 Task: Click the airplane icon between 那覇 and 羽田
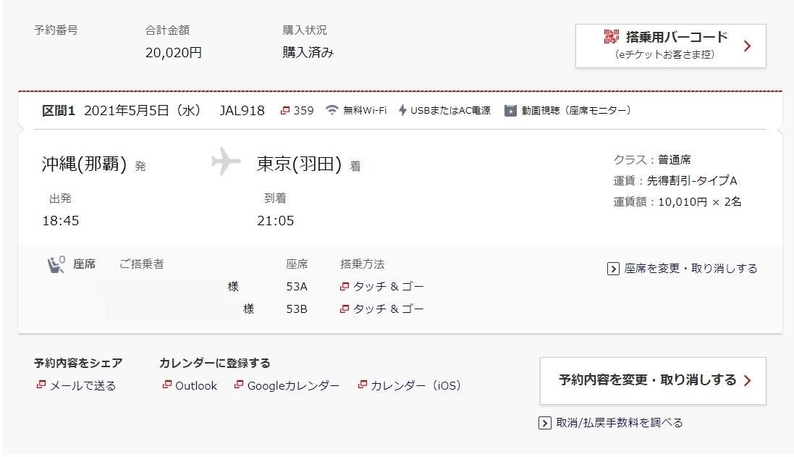tap(226, 162)
